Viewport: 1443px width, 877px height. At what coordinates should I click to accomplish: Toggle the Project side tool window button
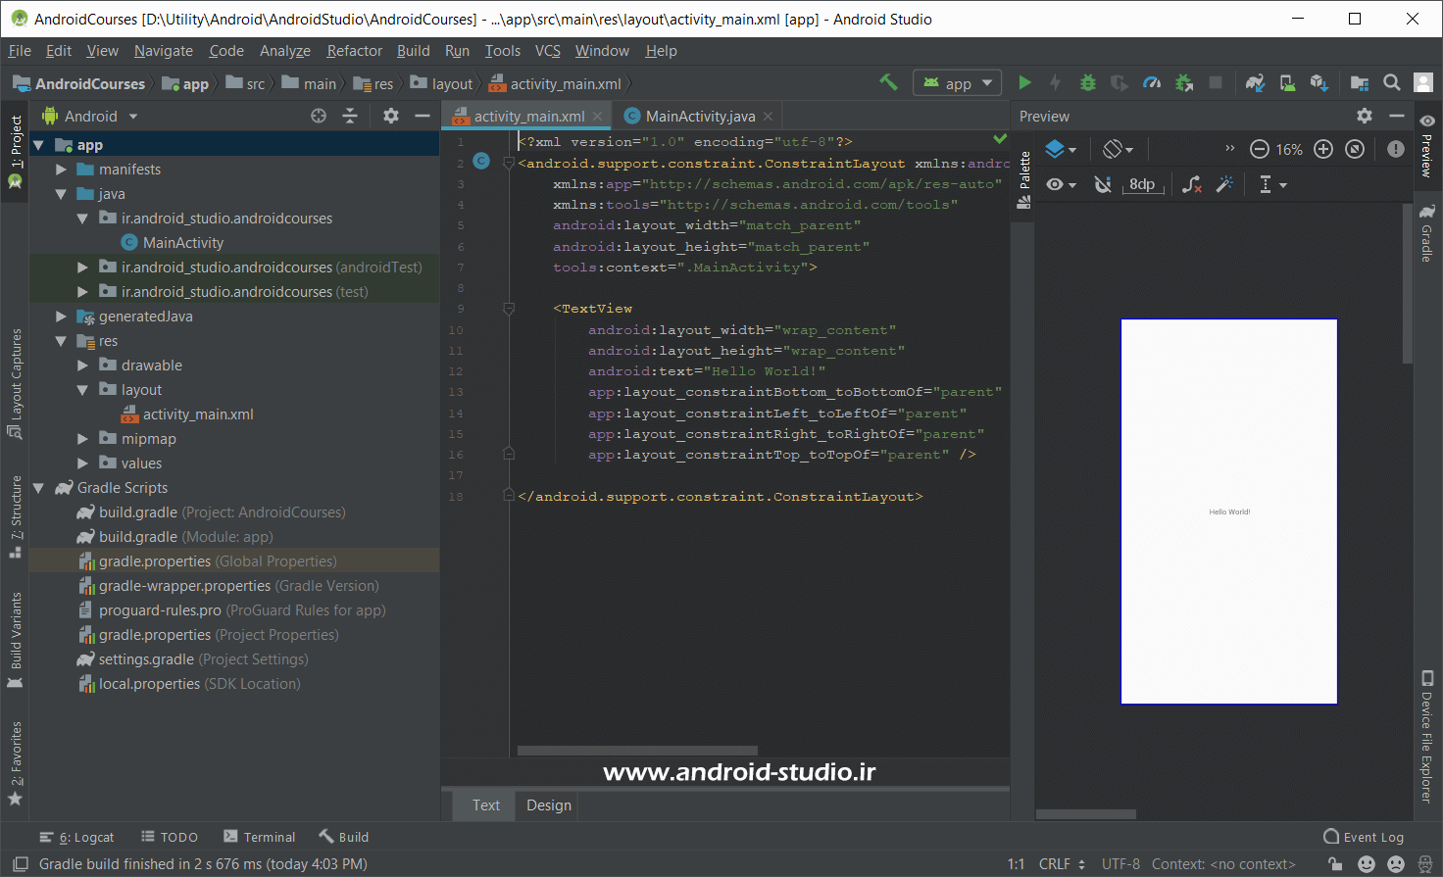(16, 152)
